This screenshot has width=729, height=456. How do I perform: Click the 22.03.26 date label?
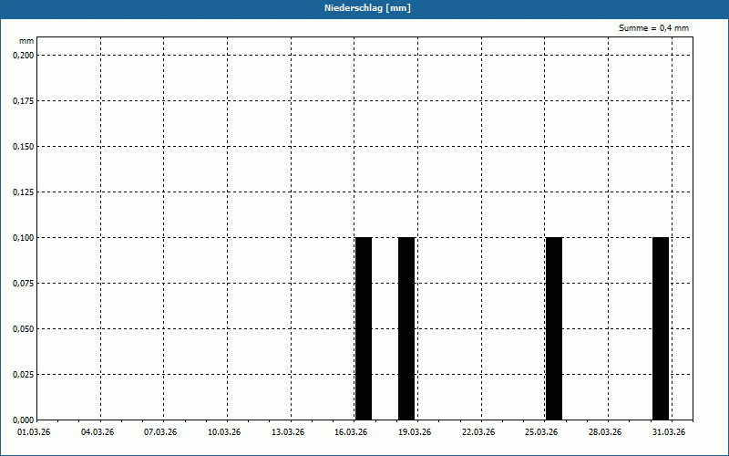(478, 431)
